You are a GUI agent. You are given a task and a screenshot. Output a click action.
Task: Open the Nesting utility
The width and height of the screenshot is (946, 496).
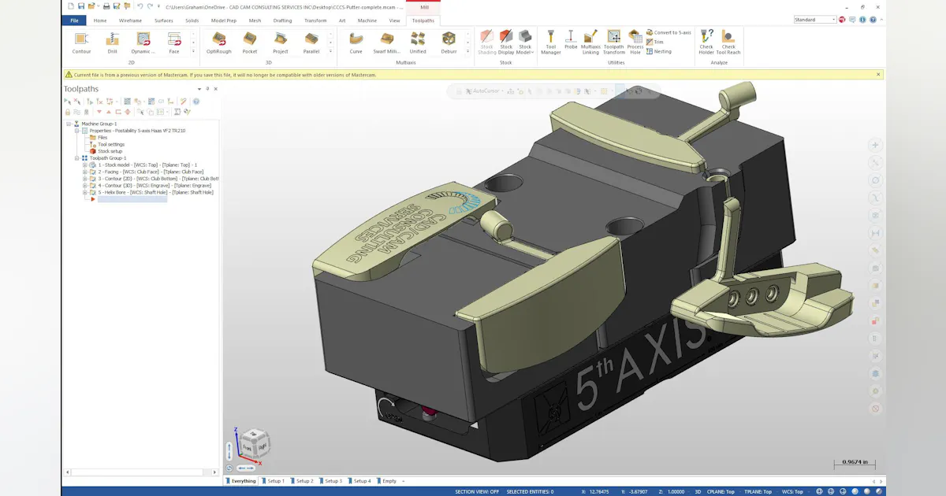(x=659, y=51)
